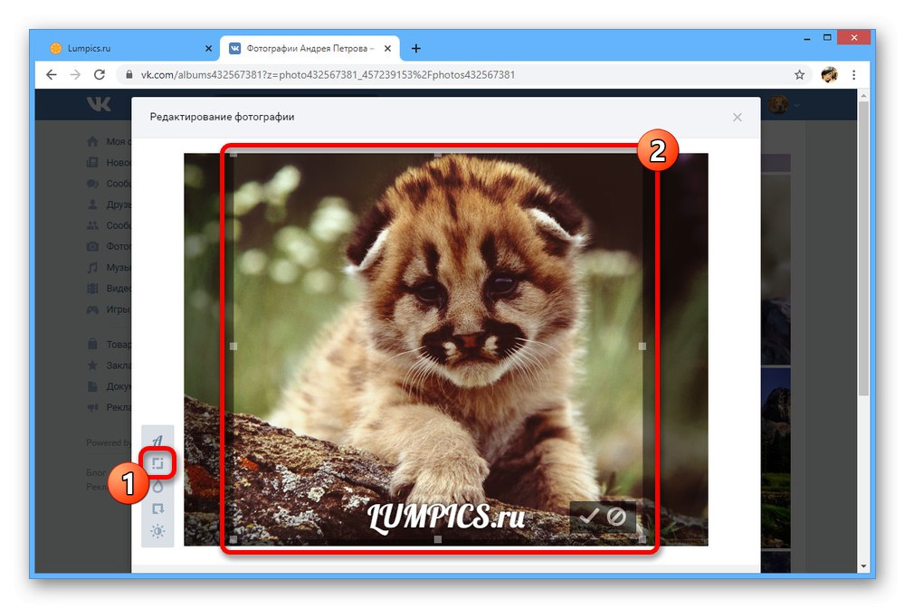Open Market via shopping bag icon
Image resolution: width=905 pixels, height=608 pixels.
coord(92,344)
